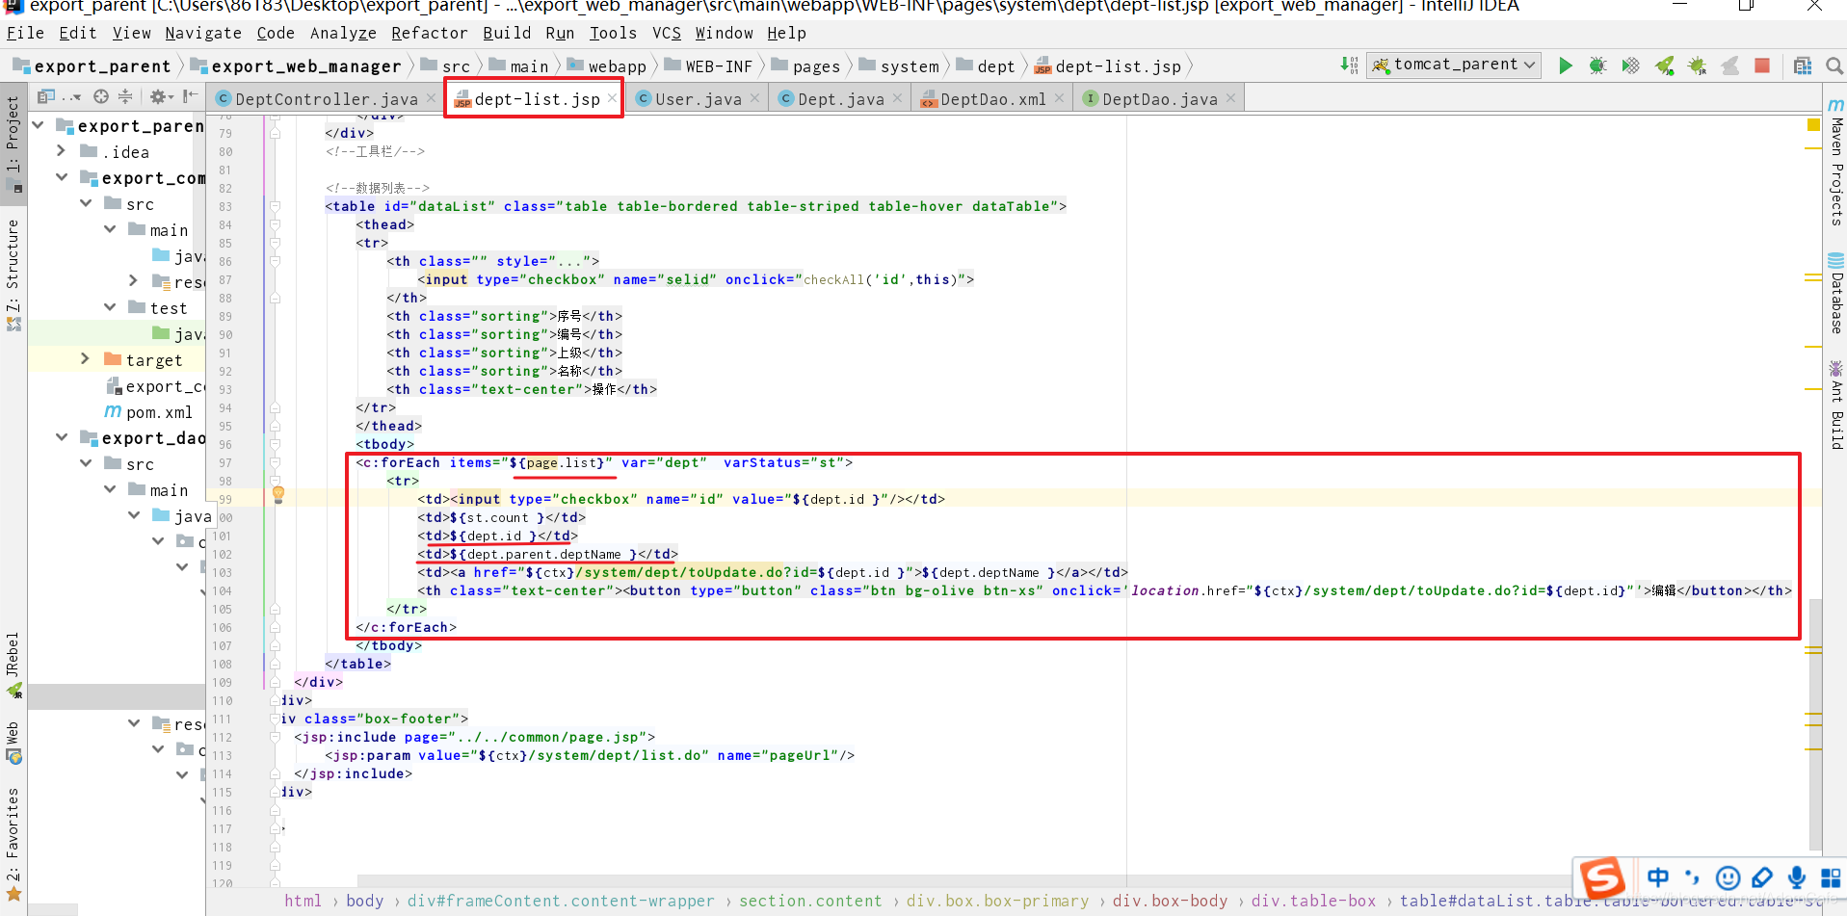Click section.content in bottom breadcrumb
This screenshot has width=1847, height=916.
click(810, 901)
